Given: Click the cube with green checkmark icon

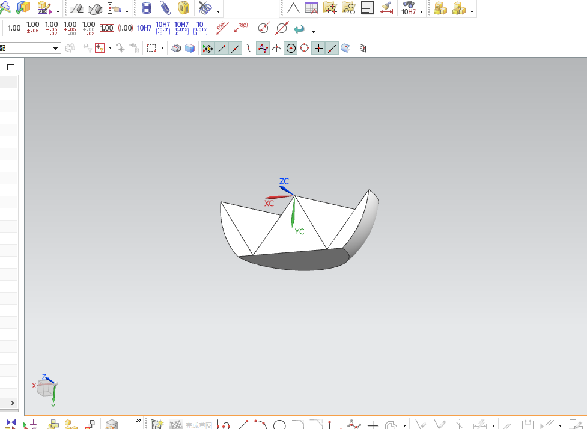Looking at the screenshot, I should tap(22, 7).
